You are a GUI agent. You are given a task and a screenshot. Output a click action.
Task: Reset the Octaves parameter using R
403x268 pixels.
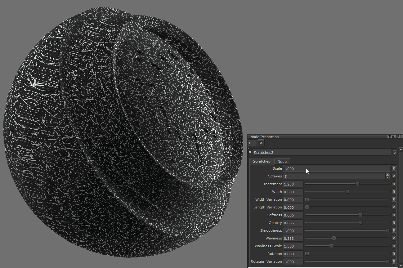394,176
